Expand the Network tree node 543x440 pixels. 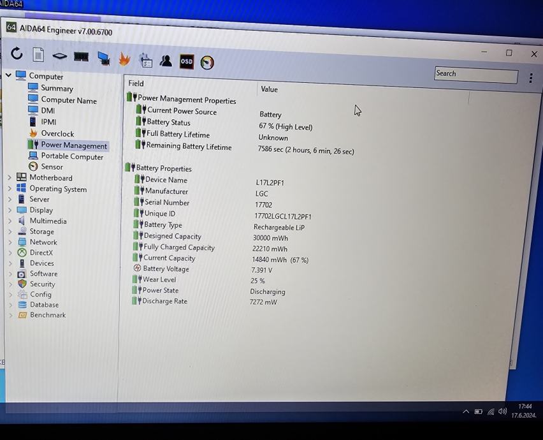[10, 242]
